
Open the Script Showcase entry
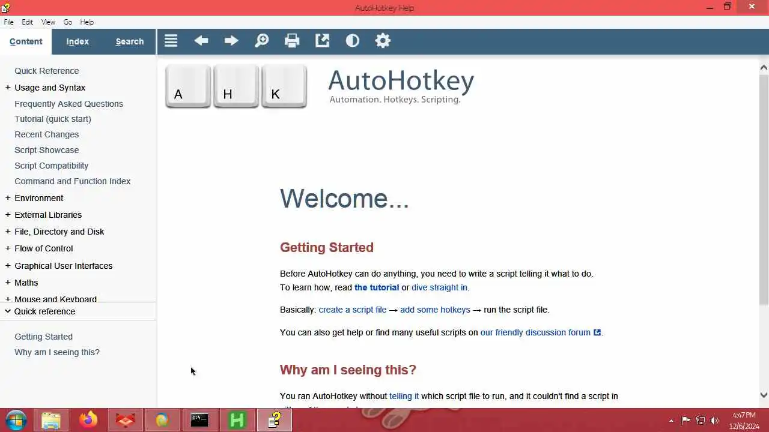click(x=47, y=150)
